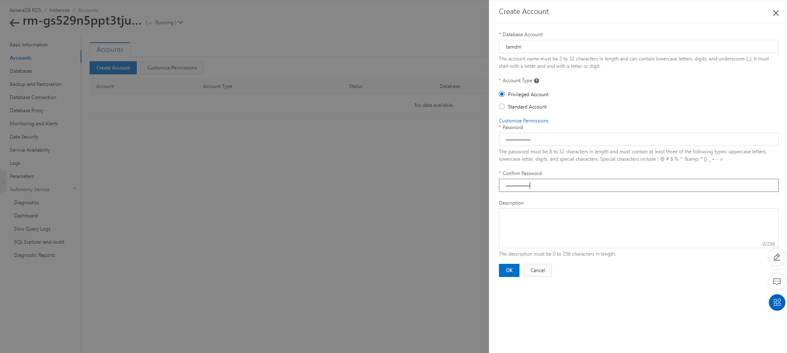Open Backup and Restoration menu item
The image size is (787, 353).
[35, 84]
